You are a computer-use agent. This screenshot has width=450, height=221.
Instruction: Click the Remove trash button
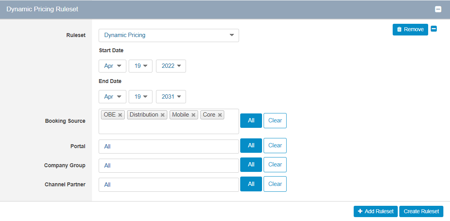(410, 30)
